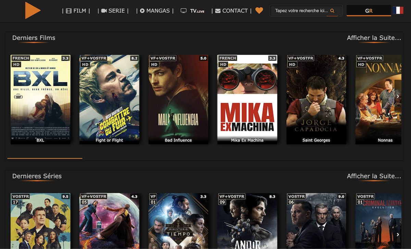Click the orange magnifier search icon
The height and width of the screenshot is (249, 411).
click(x=332, y=11)
